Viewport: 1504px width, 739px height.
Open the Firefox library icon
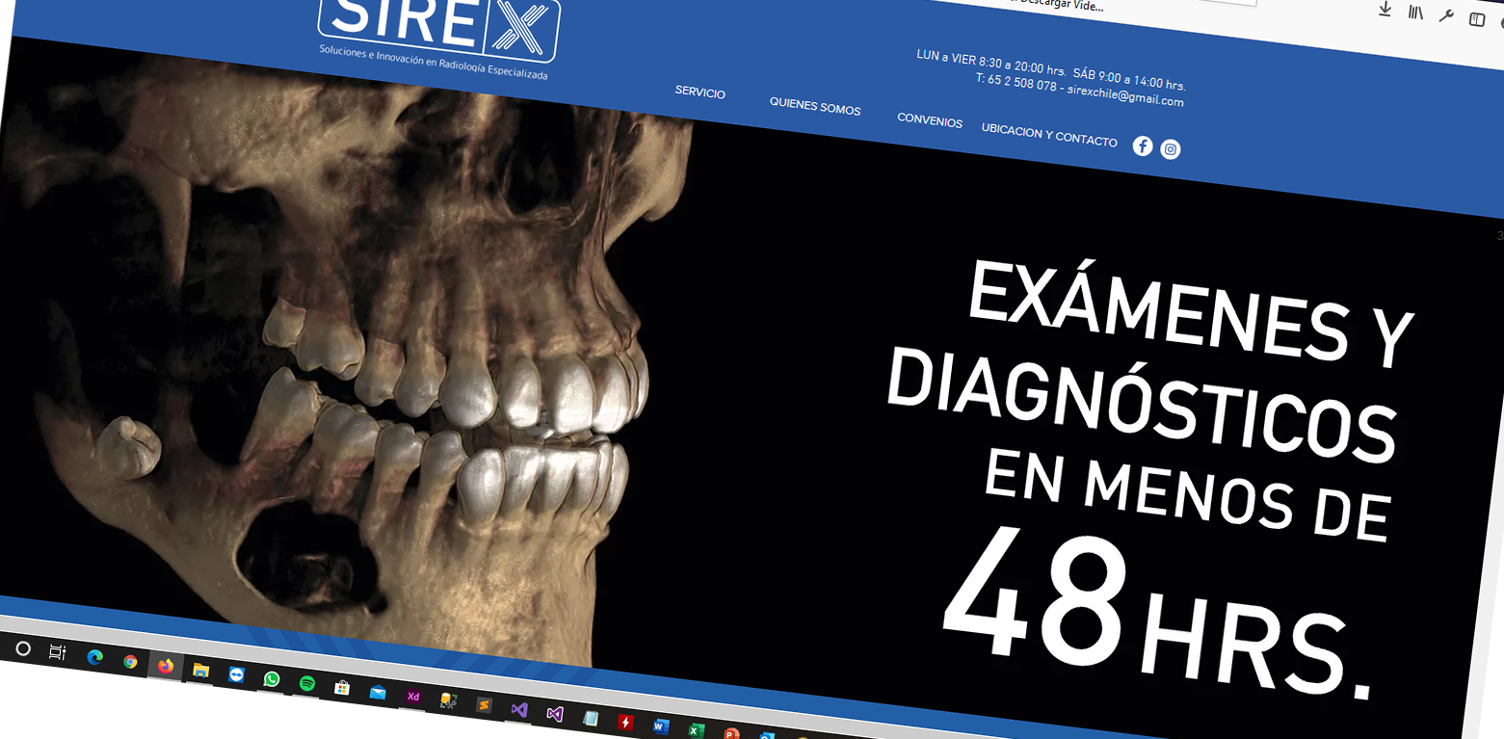pyautogui.click(x=1415, y=13)
